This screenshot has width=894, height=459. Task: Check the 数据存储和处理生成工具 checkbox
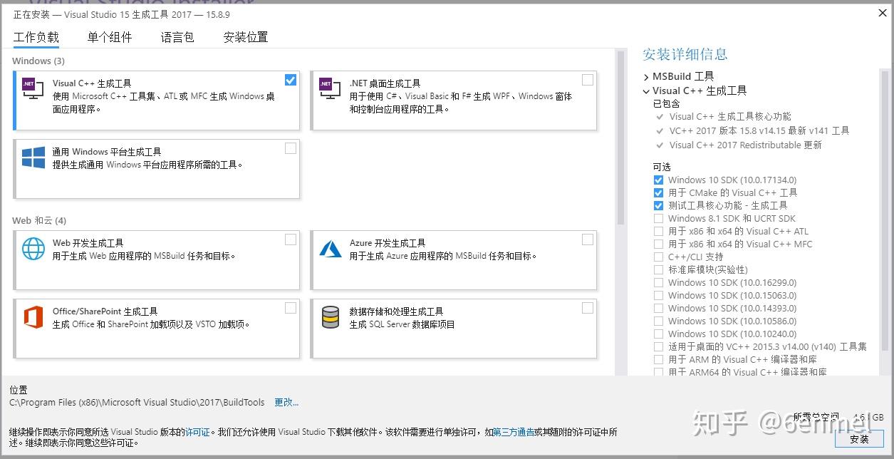click(x=588, y=308)
